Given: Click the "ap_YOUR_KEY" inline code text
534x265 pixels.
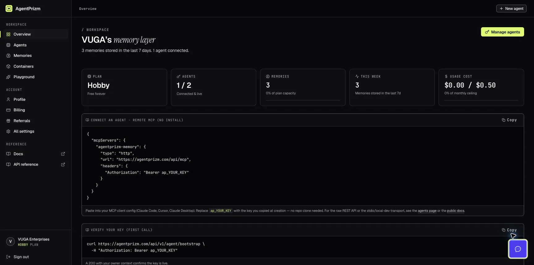Looking at the screenshot, I should pos(221,211).
